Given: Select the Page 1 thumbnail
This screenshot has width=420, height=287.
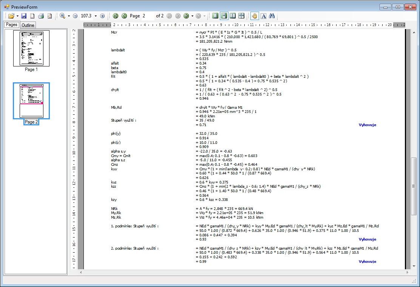Looking at the screenshot, I should [x=31, y=48].
